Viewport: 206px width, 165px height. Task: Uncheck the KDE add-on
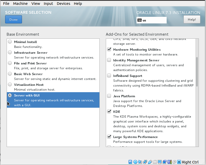pyautogui.click(x=109, y=112)
